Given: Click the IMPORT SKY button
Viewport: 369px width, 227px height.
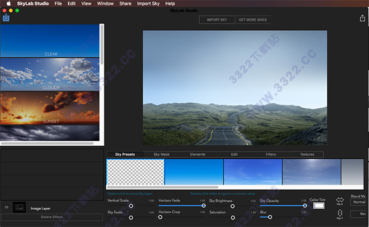Looking at the screenshot, I should (x=217, y=20).
